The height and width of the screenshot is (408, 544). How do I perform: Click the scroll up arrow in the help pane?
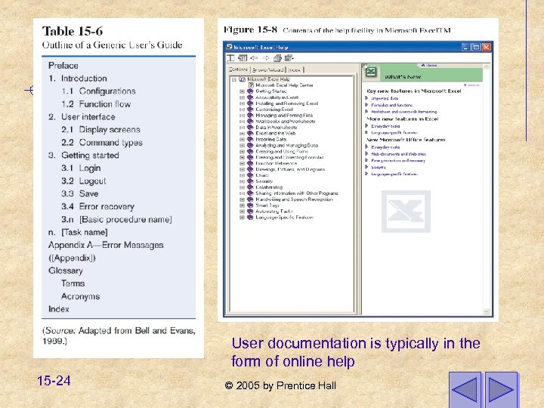pyautogui.click(x=487, y=66)
